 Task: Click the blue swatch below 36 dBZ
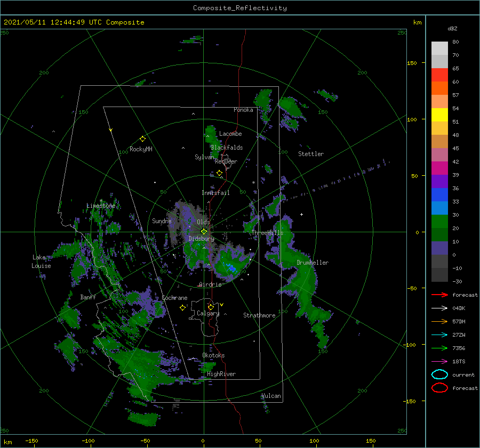coord(439,194)
